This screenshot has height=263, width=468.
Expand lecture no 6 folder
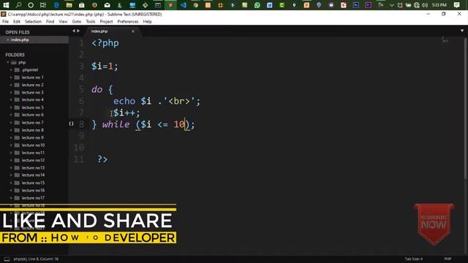[x=11, y=115]
